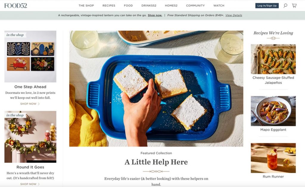Open the Recipes menu

click(109, 6)
